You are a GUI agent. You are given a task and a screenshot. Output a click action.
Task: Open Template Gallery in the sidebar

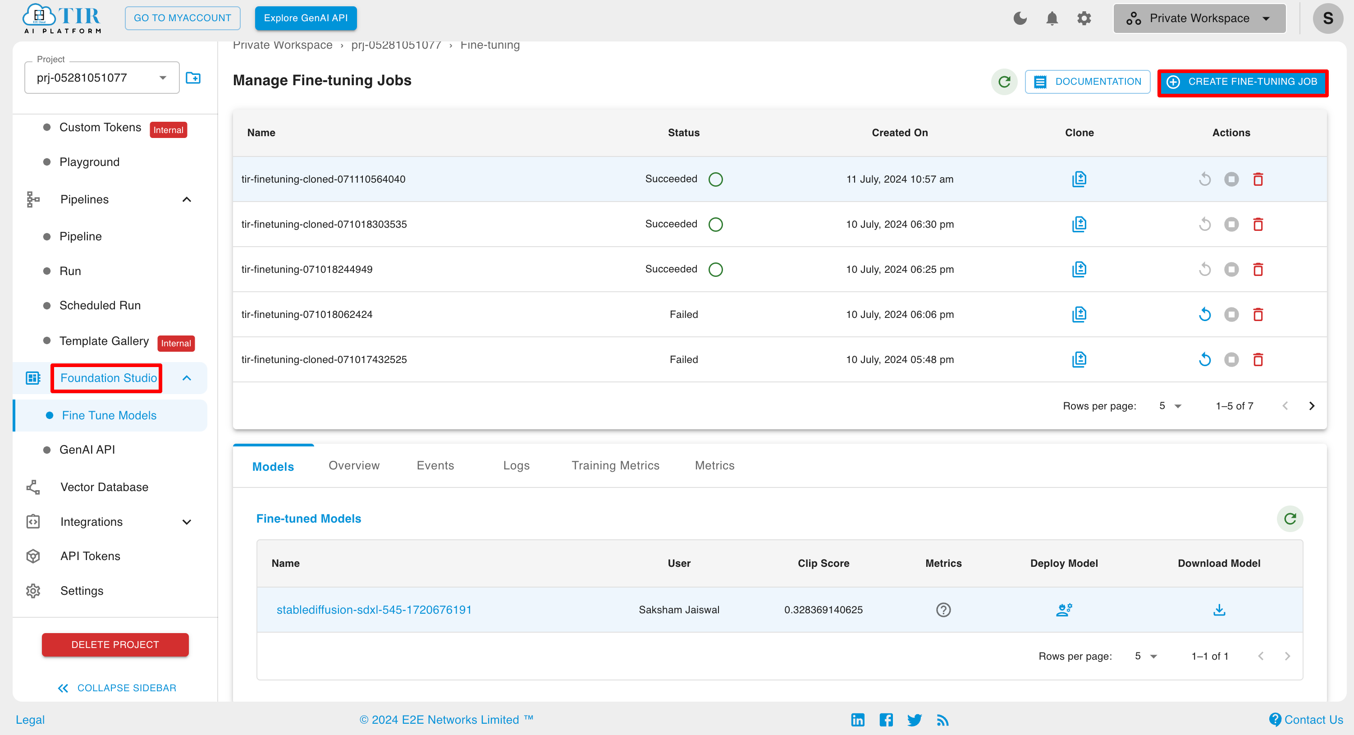pos(104,341)
